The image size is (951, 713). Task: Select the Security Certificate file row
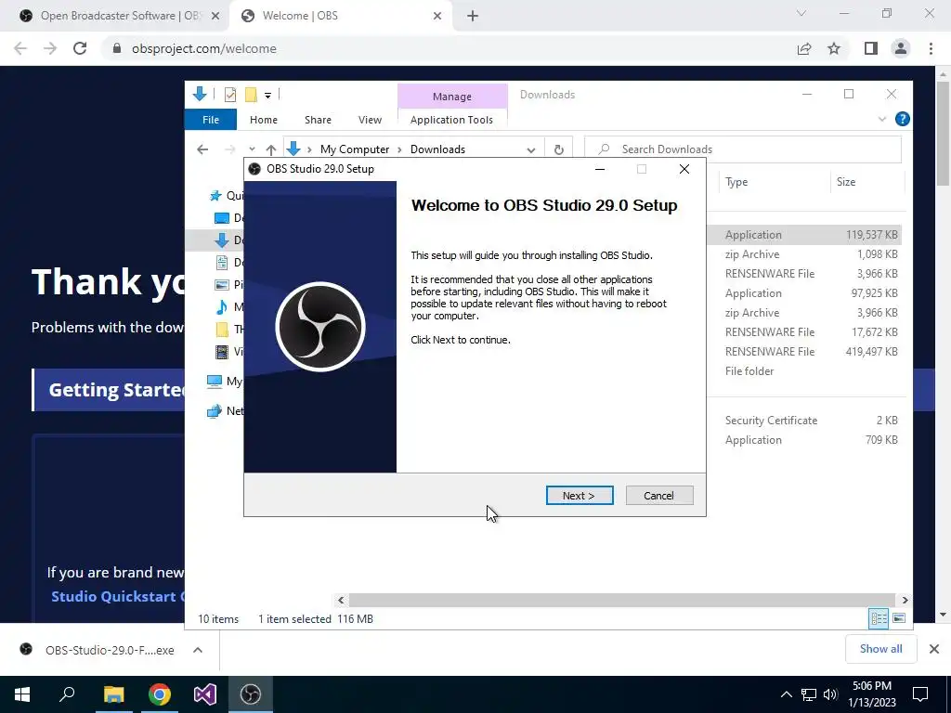click(804, 421)
